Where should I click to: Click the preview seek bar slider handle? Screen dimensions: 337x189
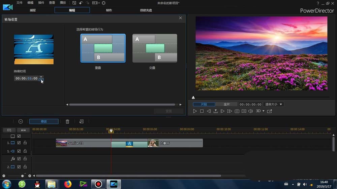point(193,98)
